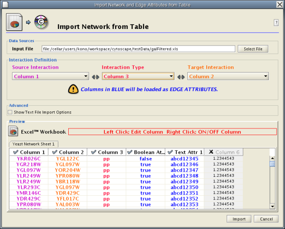Open the window menu icon in title bar
This screenshot has height=229, width=285.
coord(5,5)
